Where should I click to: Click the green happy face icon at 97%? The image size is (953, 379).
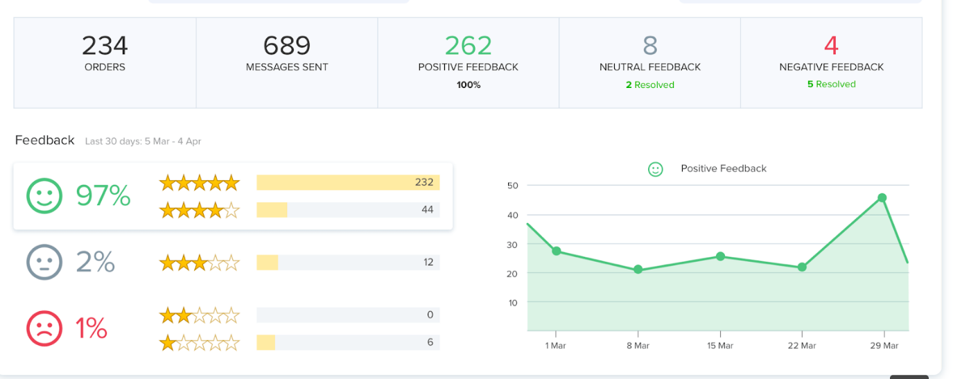tap(44, 196)
